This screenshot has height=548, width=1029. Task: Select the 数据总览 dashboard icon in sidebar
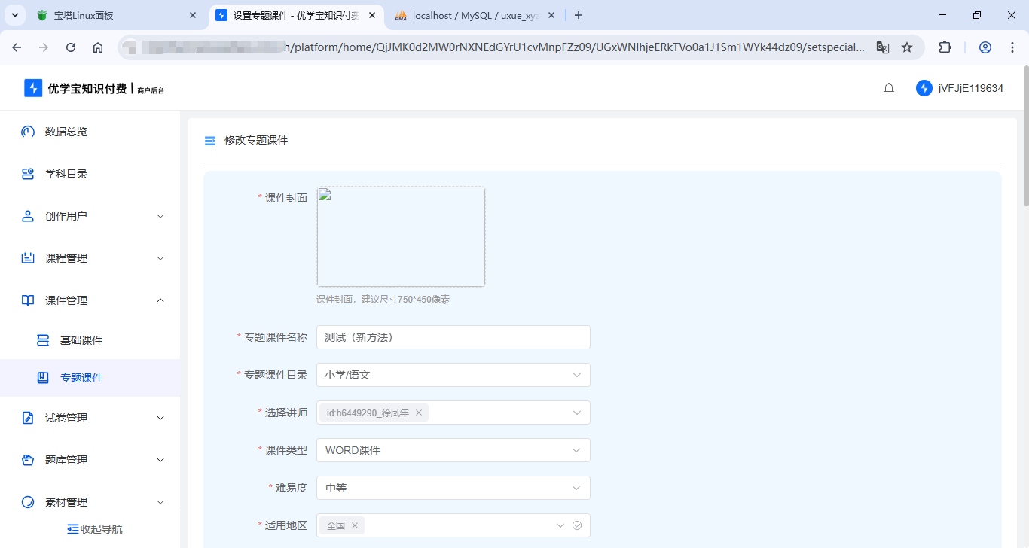27,132
